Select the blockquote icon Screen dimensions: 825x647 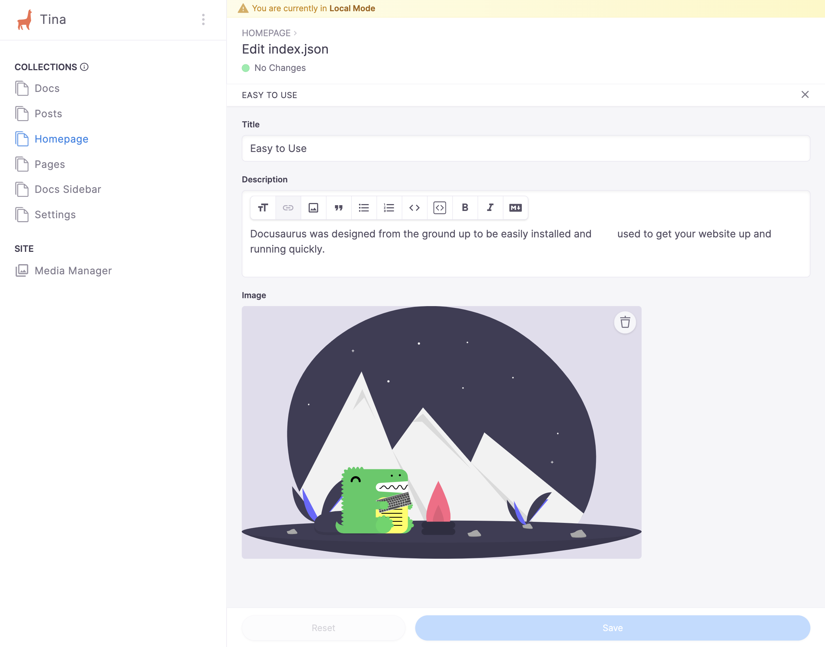tap(339, 208)
